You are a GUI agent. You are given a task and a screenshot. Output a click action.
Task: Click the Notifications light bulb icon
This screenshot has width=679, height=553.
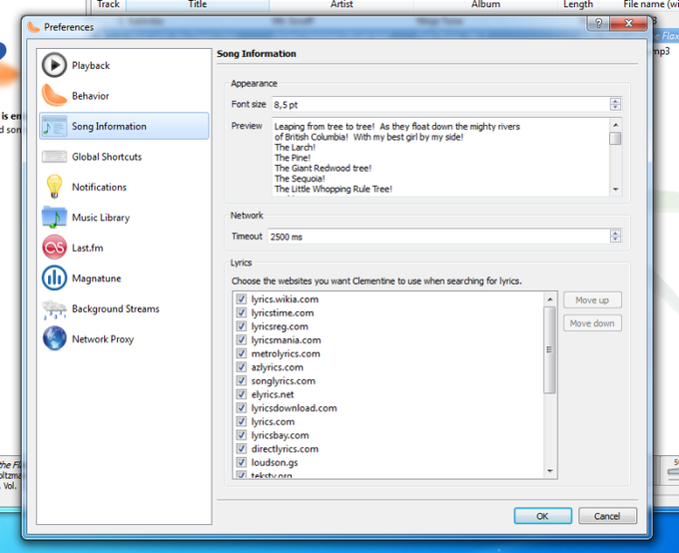[54, 187]
